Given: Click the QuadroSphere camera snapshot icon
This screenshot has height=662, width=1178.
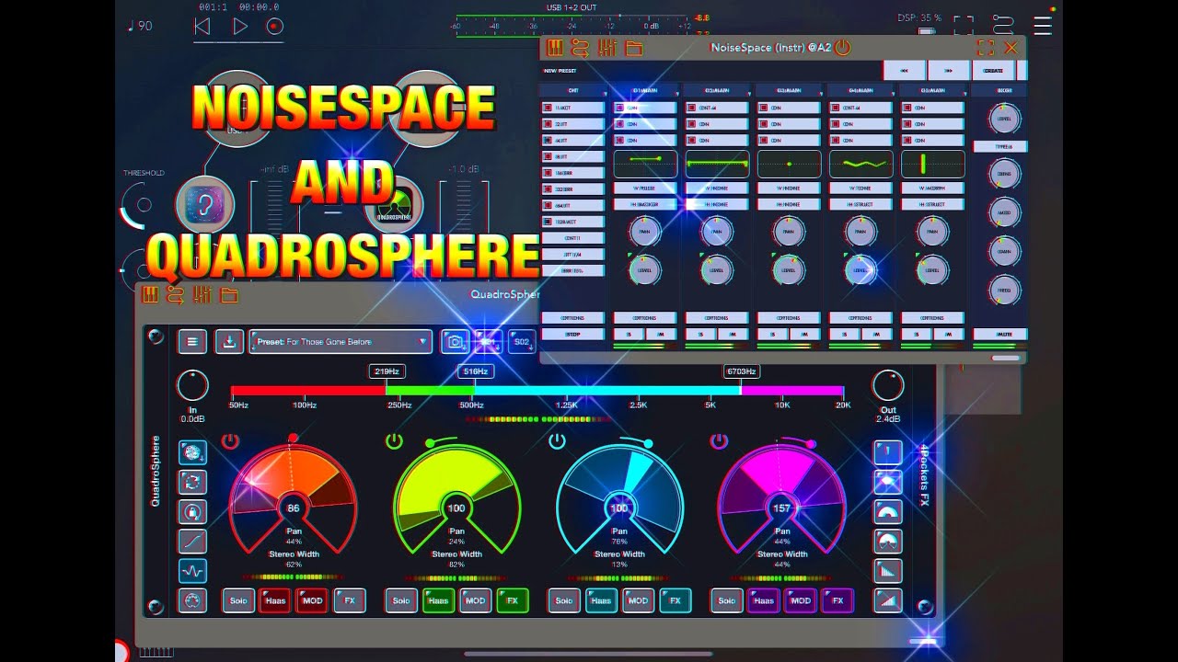Looking at the screenshot, I should click(x=455, y=341).
